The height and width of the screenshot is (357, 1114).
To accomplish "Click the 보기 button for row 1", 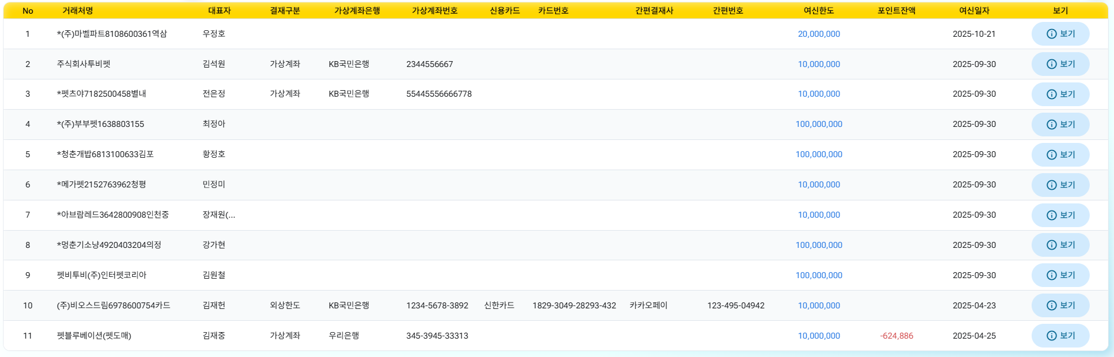I will pos(1060,34).
